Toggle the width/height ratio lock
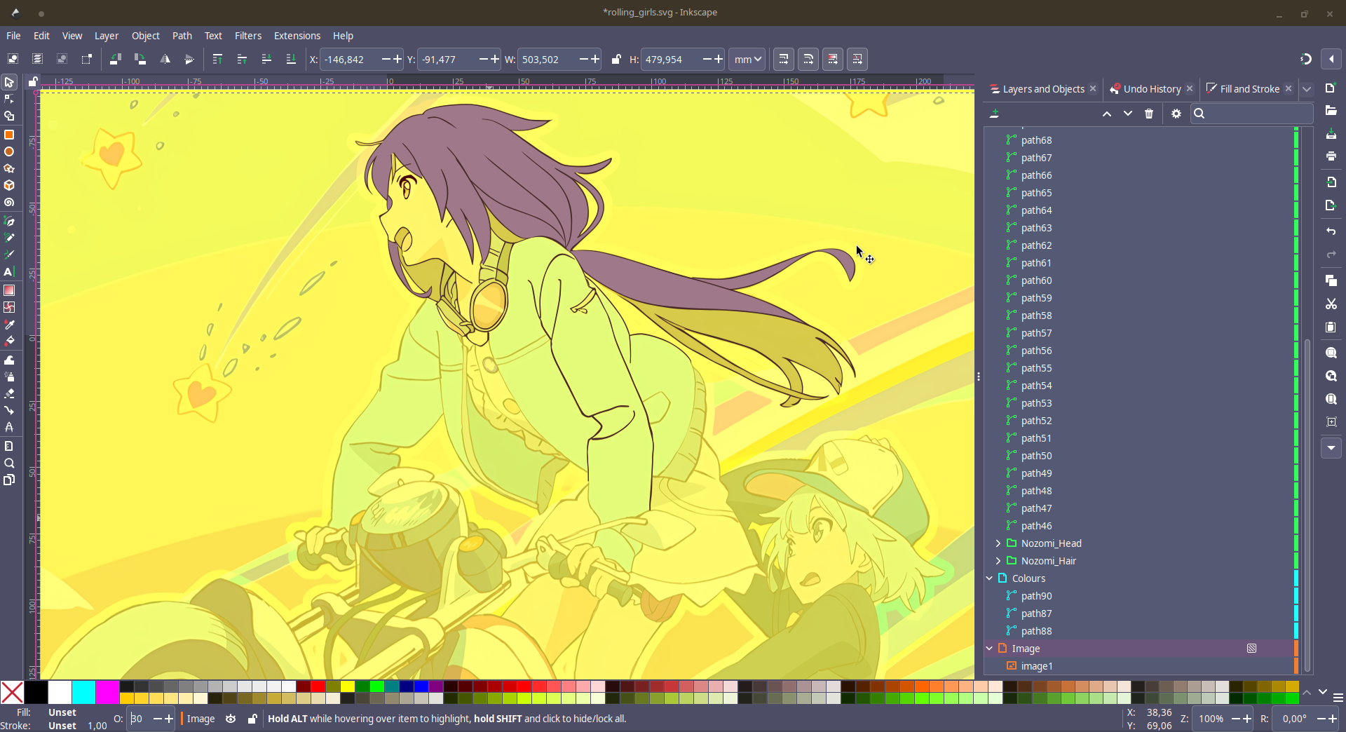Screen dimensions: 1346x732 [616, 60]
